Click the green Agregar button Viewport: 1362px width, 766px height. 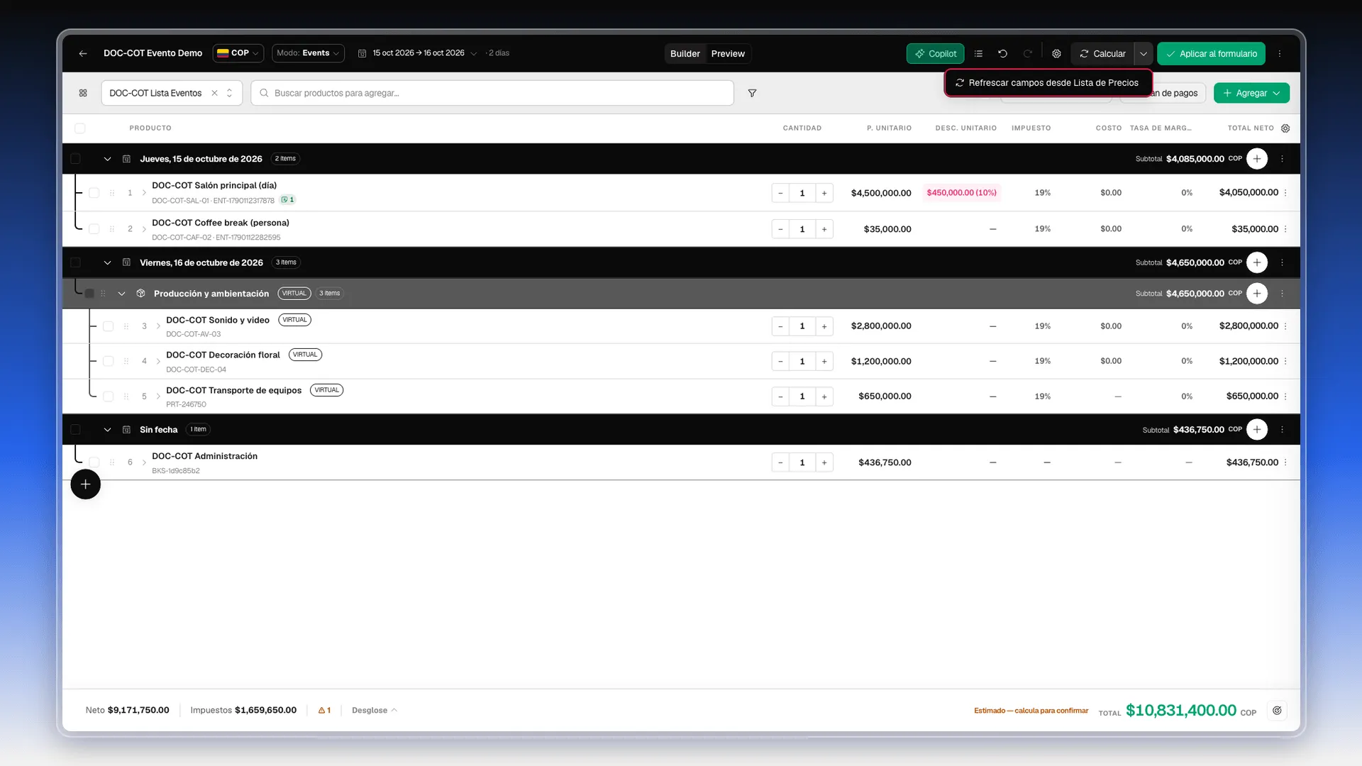pyautogui.click(x=1251, y=93)
